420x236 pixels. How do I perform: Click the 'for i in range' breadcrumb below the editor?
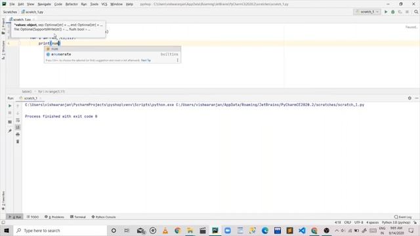(x=51, y=92)
